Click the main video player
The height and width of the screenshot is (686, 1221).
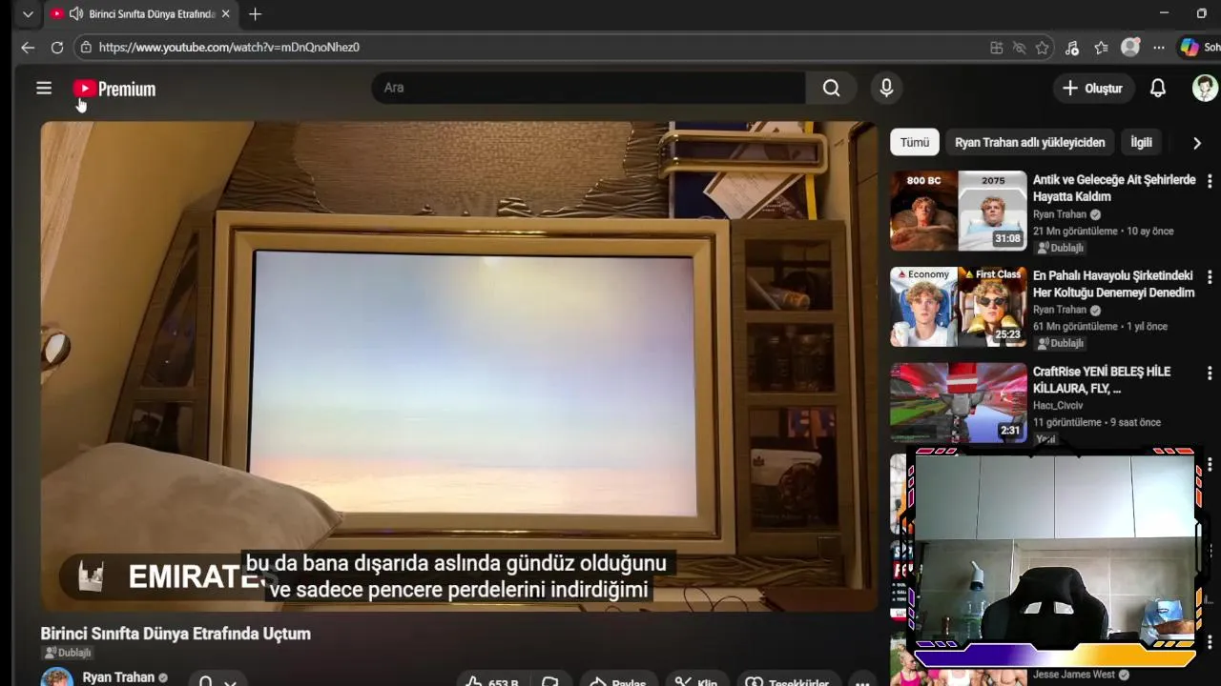point(459,366)
